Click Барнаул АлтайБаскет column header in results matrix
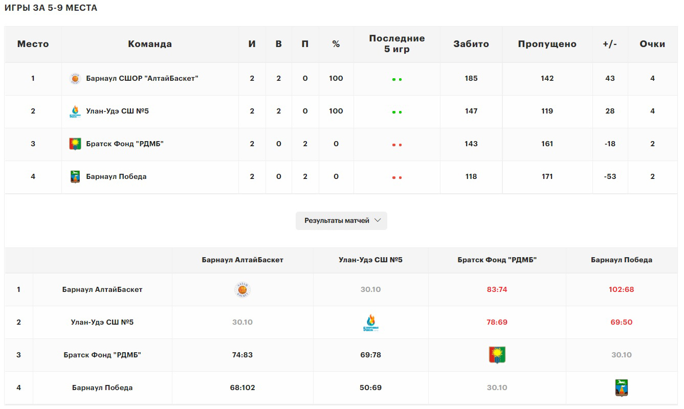 coord(242,260)
